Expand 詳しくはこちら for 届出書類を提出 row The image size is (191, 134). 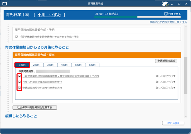[x=165, y=82]
